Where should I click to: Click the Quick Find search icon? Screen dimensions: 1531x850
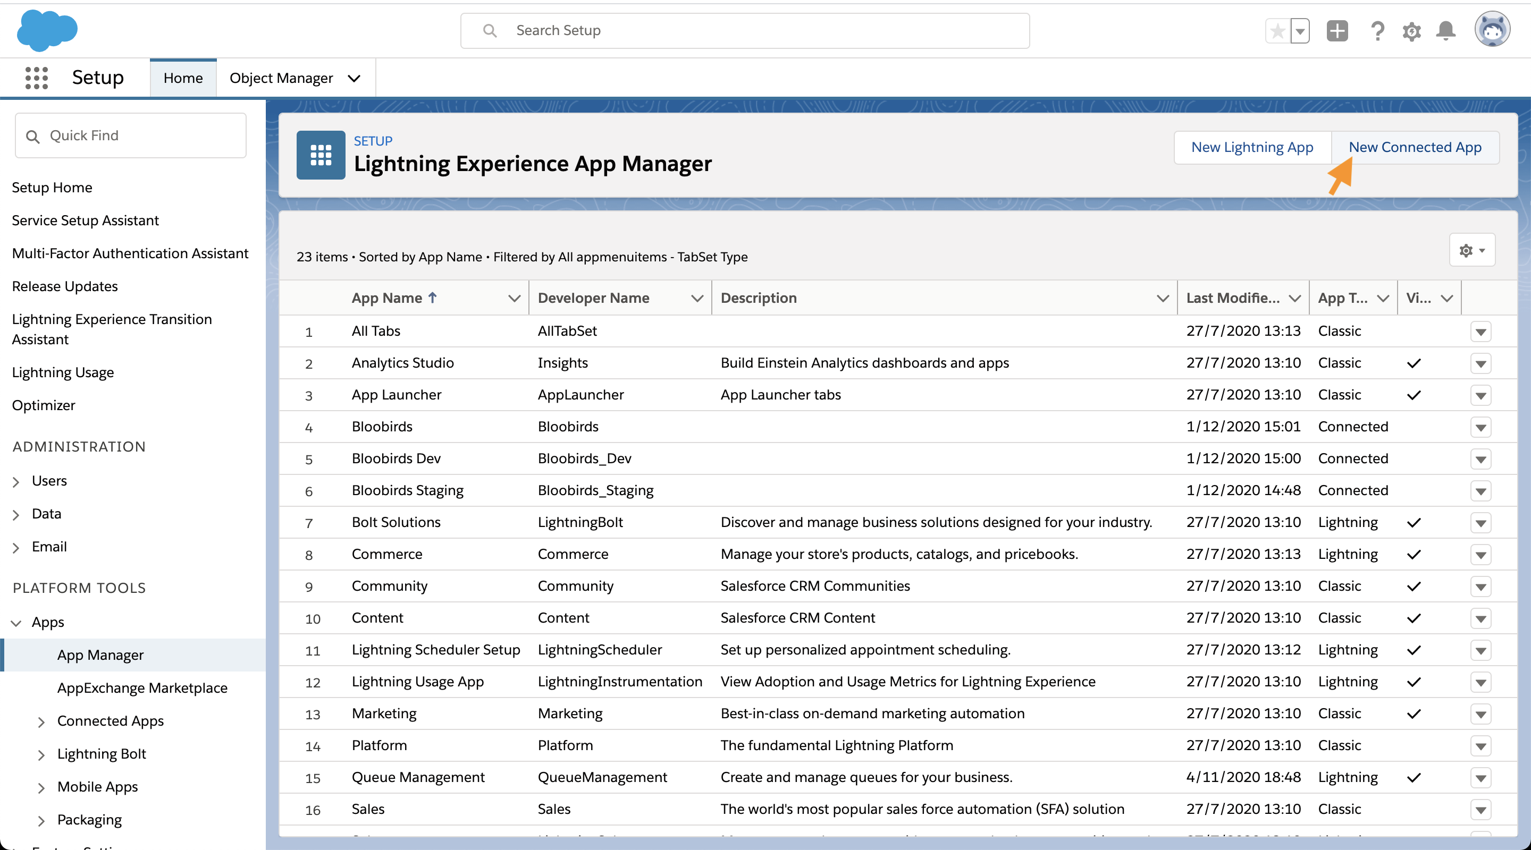click(x=32, y=136)
